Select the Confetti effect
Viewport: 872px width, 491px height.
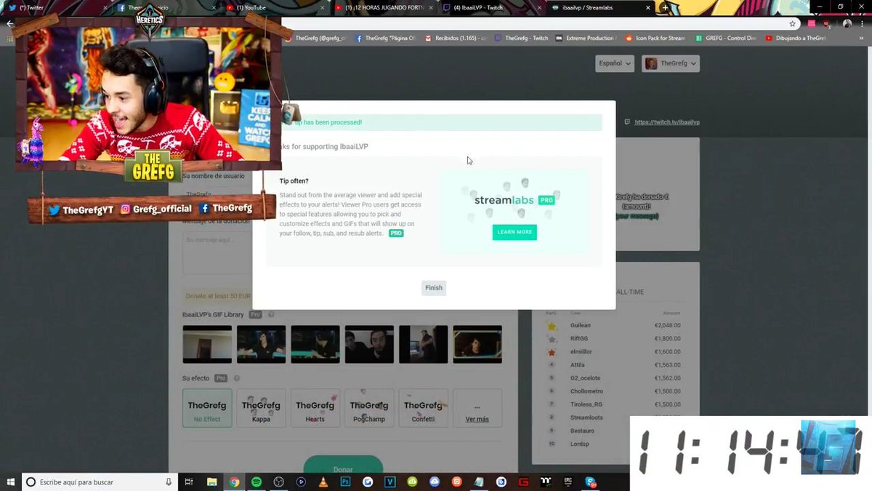click(423, 408)
